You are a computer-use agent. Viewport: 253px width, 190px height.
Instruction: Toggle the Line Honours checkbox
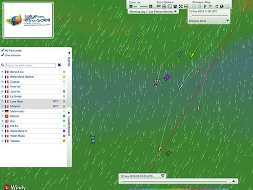pyautogui.click(x=2, y=55)
